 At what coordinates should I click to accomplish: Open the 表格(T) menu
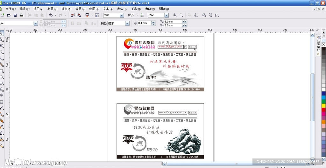tap(122, 9)
